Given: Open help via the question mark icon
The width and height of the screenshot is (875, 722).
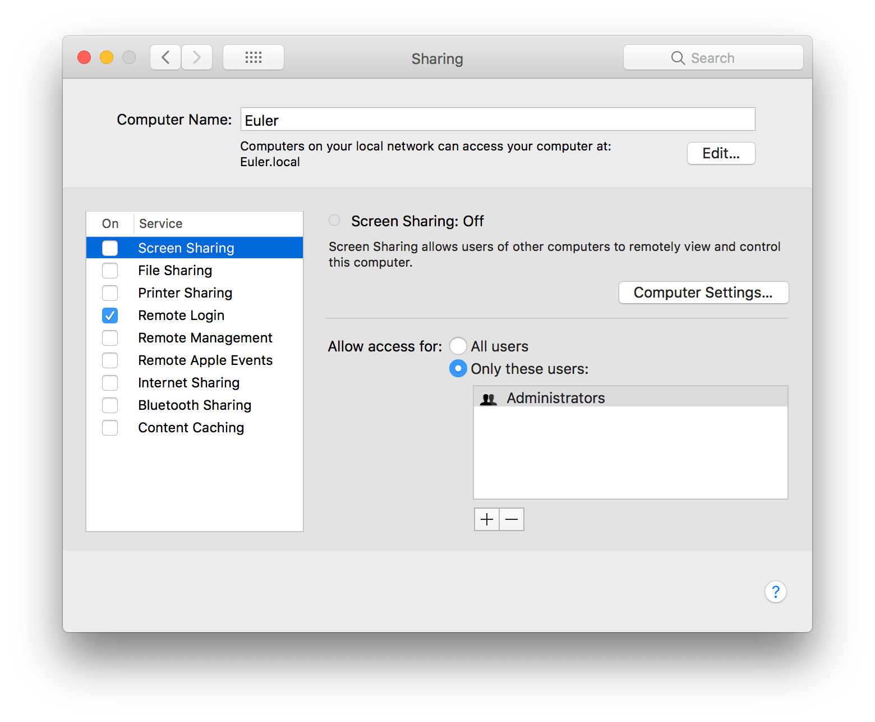Looking at the screenshot, I should pos(775,592).
